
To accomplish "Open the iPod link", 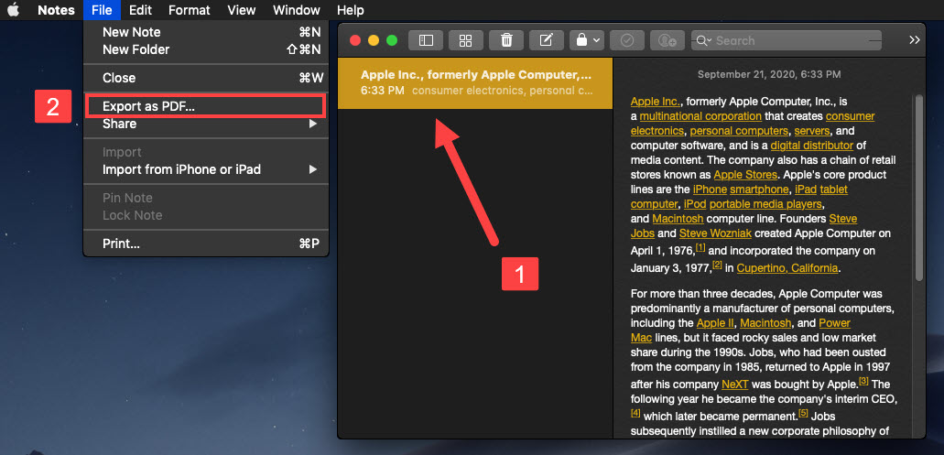I will pyautogui.click(x=695, y=204).
